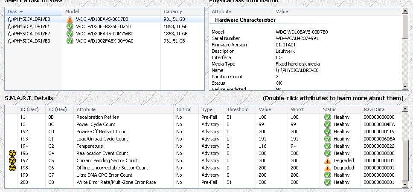Image resolution: width=413 pixels, height=192 pixels.
Task: Click the radiation icon for attribute 197
Action: [x=12, y=160]
